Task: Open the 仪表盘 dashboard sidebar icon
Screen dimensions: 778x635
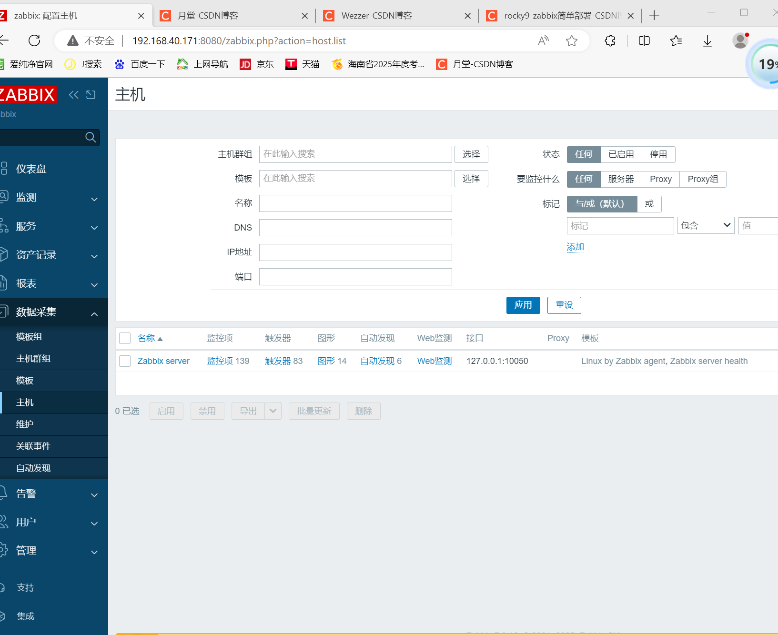Action: (5, 168)
